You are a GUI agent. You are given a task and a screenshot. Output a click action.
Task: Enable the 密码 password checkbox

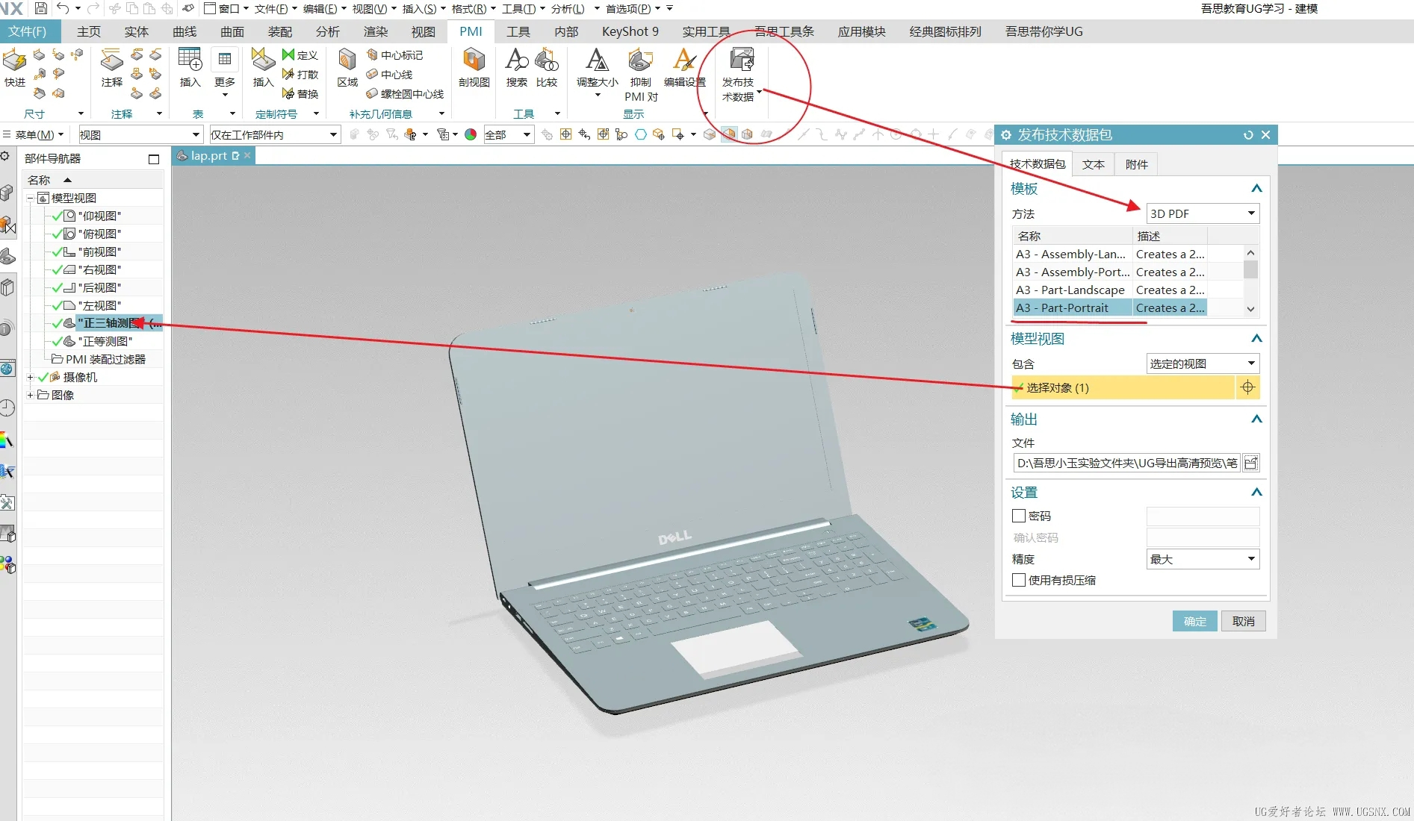(1019, 516)
